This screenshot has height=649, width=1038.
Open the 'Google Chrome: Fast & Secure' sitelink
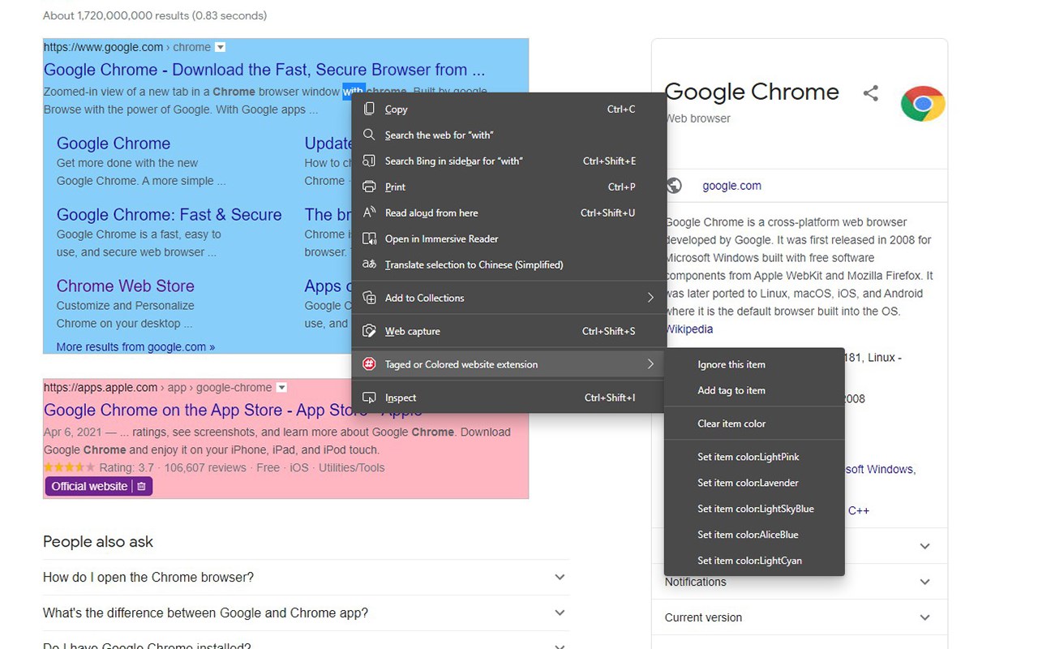[169, 215]
